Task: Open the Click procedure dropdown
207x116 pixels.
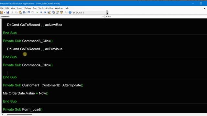Action: 156,16
